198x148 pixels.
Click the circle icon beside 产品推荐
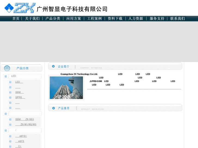tap(53, 108)
